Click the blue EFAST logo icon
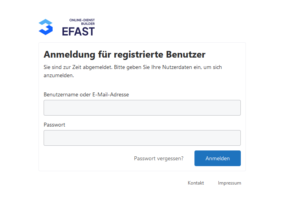Viewport: 297px width, 201px height. [46, 27]
